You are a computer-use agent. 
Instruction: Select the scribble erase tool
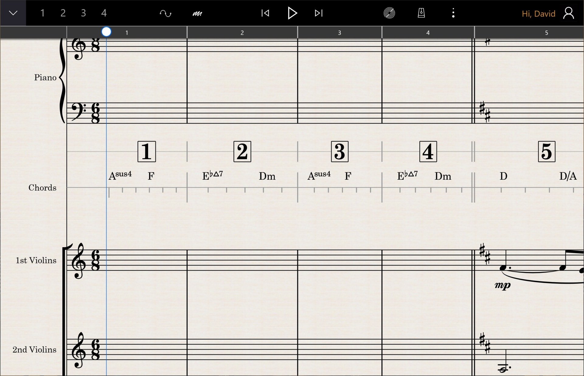pos(197,13)
